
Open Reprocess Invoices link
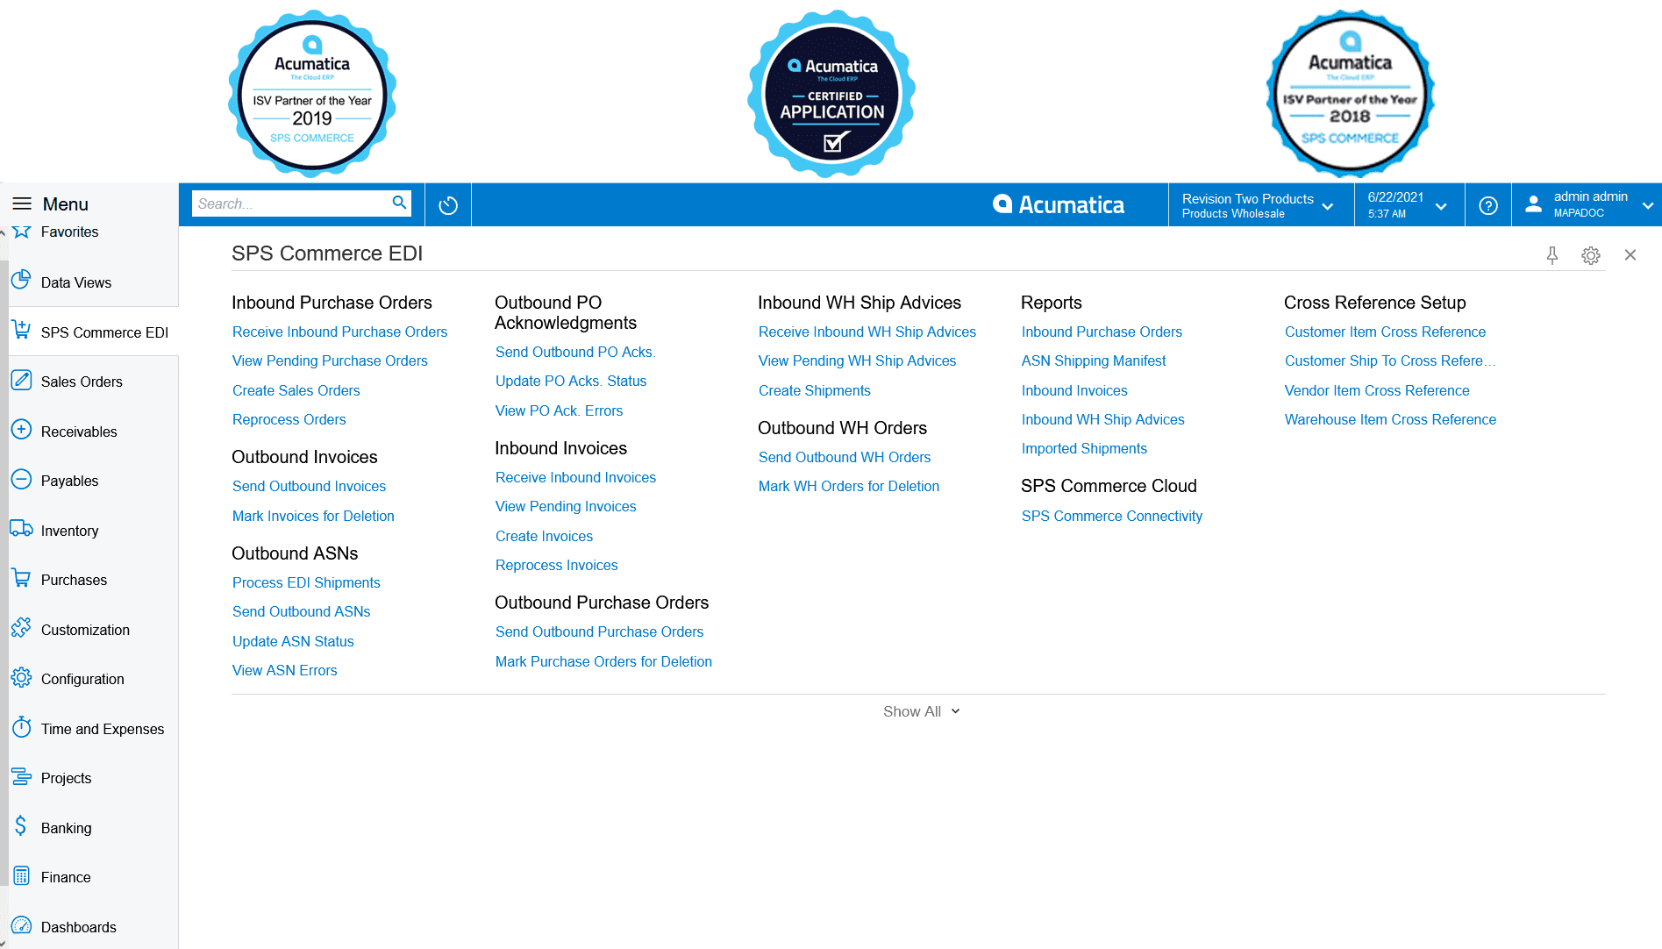556,565
